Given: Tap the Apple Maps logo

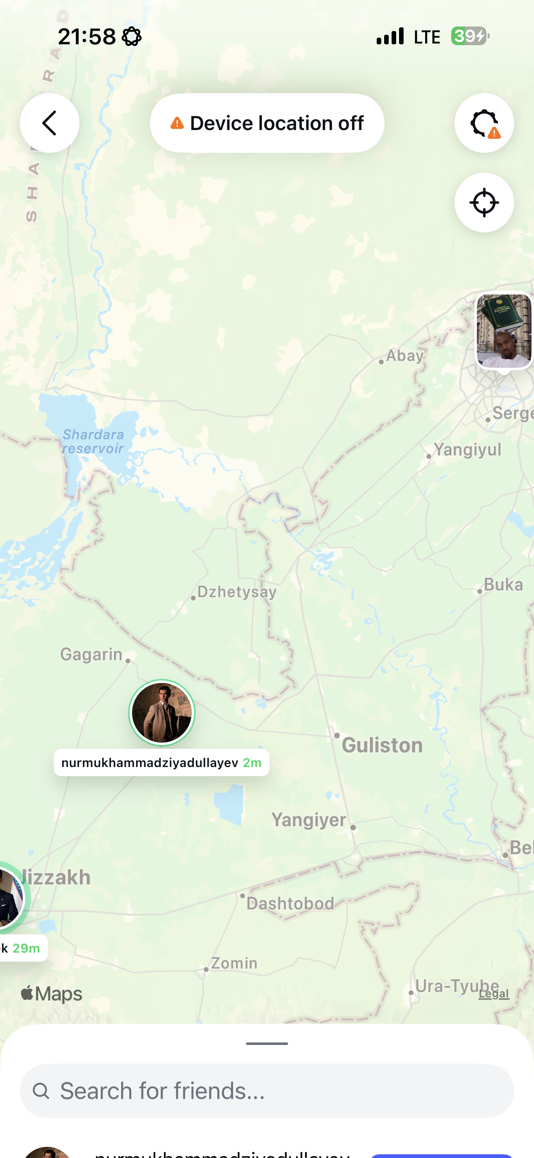Looking at the screenshot, I should [x=51, y=994].
